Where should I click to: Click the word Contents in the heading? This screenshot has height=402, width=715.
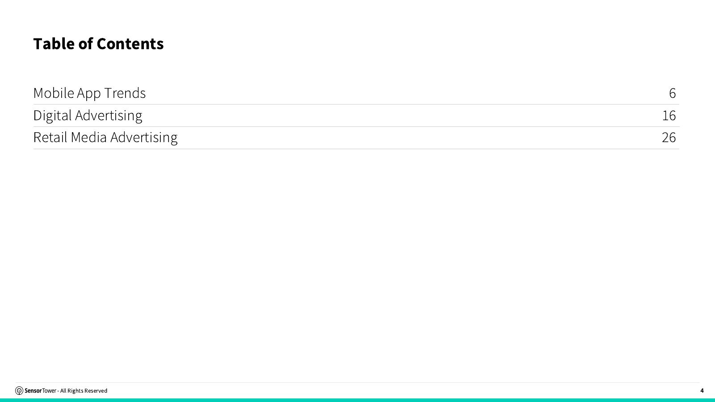click(x=130, y=44)
